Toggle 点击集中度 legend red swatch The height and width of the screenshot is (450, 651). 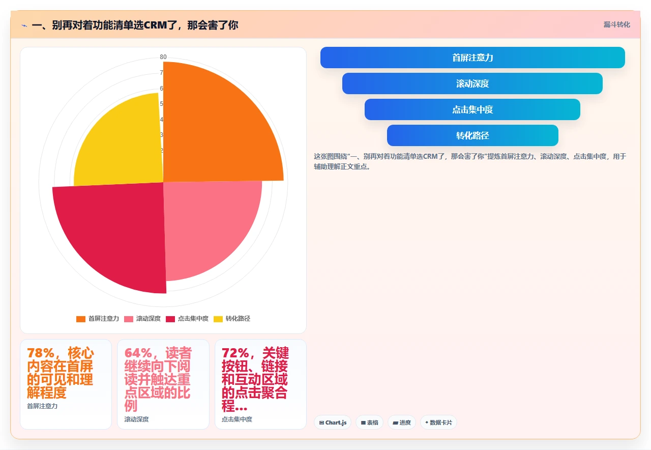tap(170, 319)
